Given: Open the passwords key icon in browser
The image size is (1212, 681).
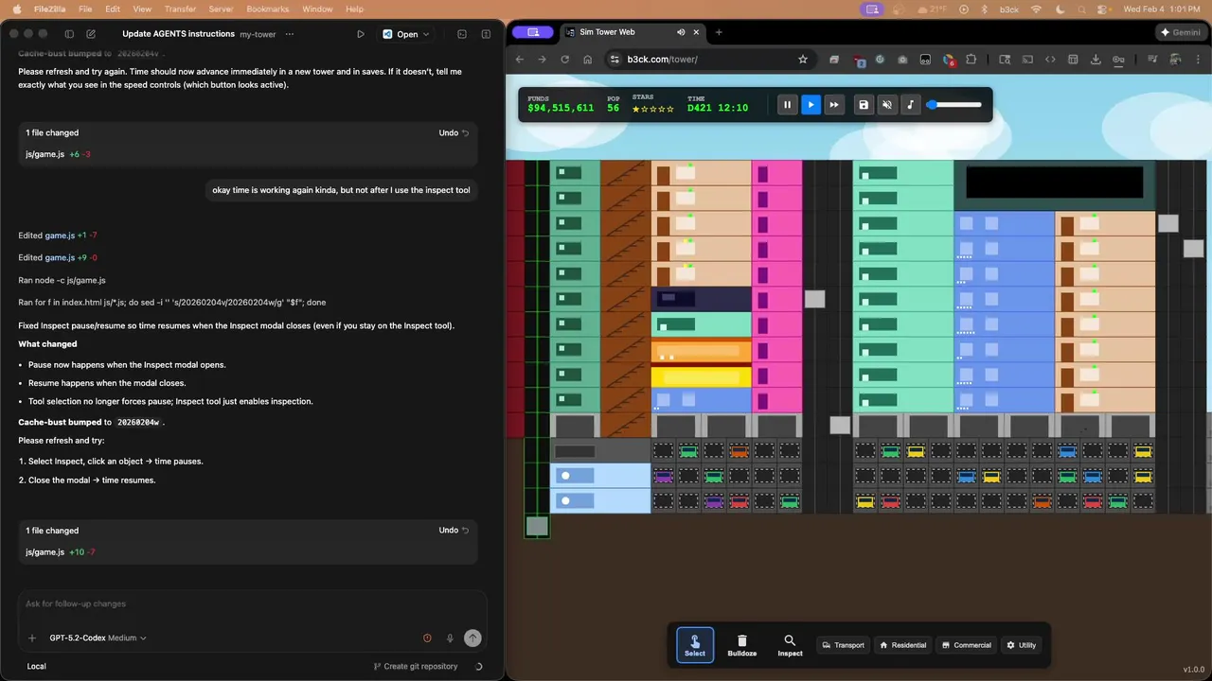Looking at the screenshot, I should tap(1118, 60).
